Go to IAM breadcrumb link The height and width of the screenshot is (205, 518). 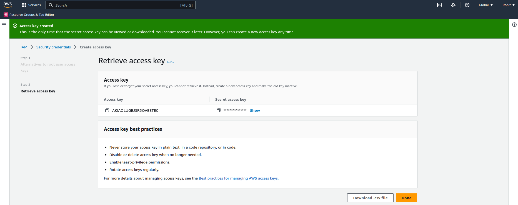coord(24,47)
